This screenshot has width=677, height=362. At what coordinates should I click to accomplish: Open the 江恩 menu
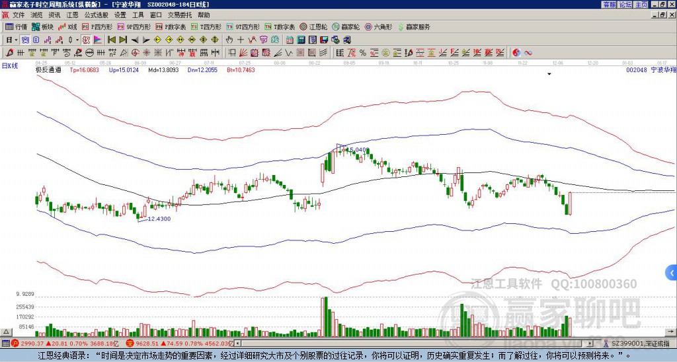pyautogui.click(x=72, y=15)
